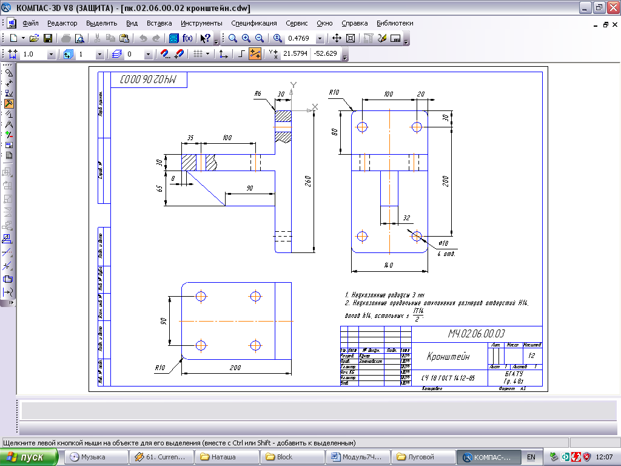Expand the standard toolbar options chevron
Image resolution: width=621 pixels, height=466 pixels.
217,41
